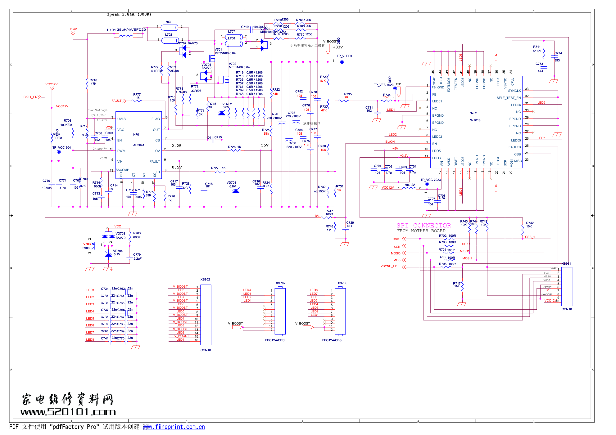Click the VD703 6.8V zener diode symbol
Screen dimensions: 616x435
(x=236, y=191)
